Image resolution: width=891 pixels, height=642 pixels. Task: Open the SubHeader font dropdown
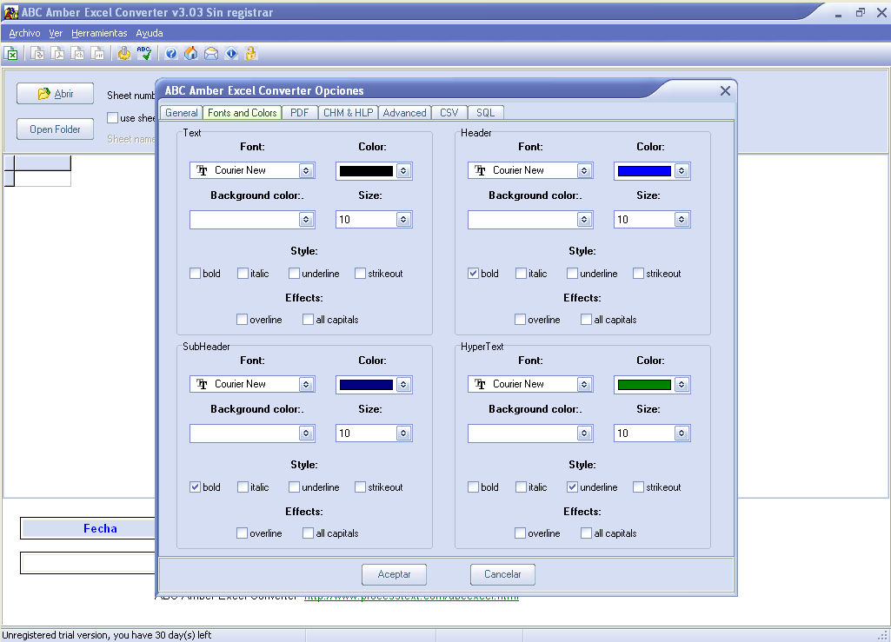coord(306,384)
